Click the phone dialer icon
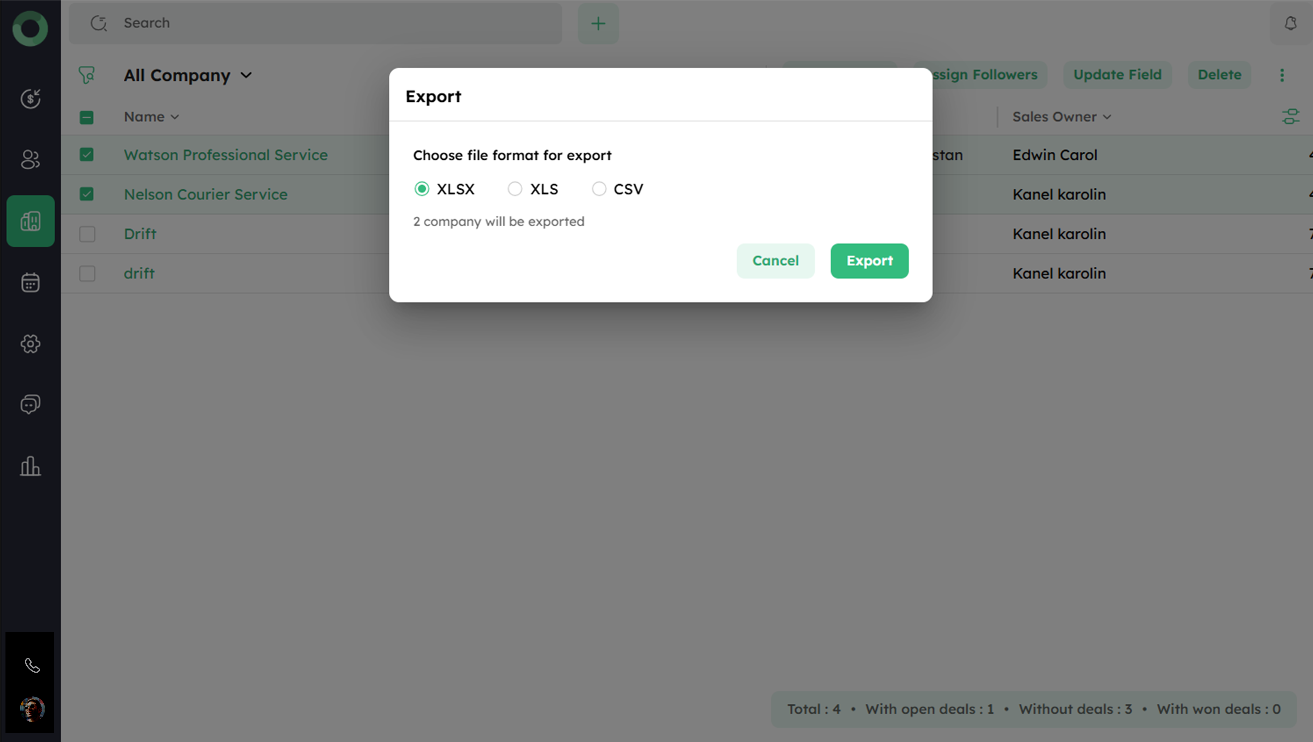Screen dimensions: 1313x742 [32, 665]
